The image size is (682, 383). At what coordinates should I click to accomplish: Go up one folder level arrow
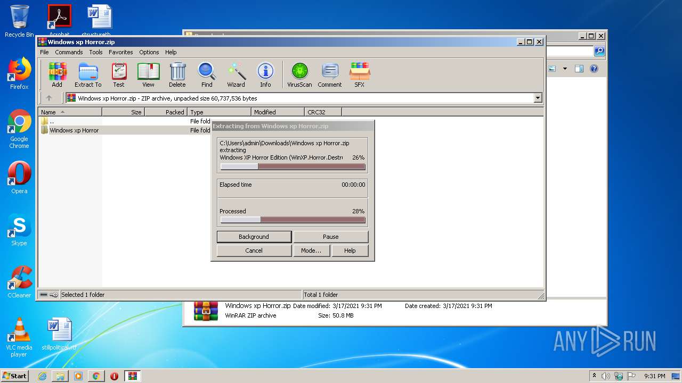click(x=49, y=98)
